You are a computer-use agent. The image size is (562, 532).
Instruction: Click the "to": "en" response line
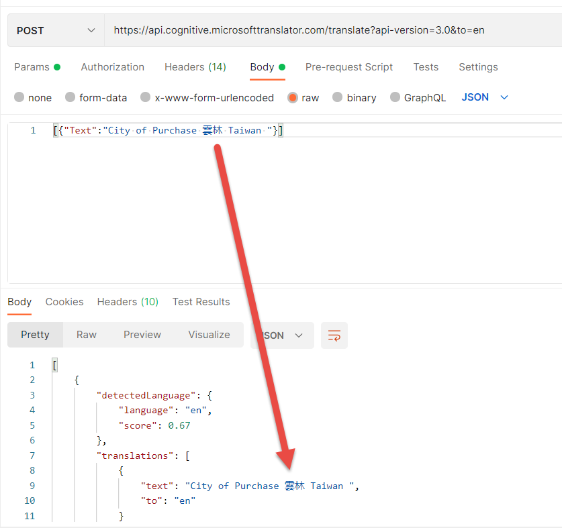point(168,500)
